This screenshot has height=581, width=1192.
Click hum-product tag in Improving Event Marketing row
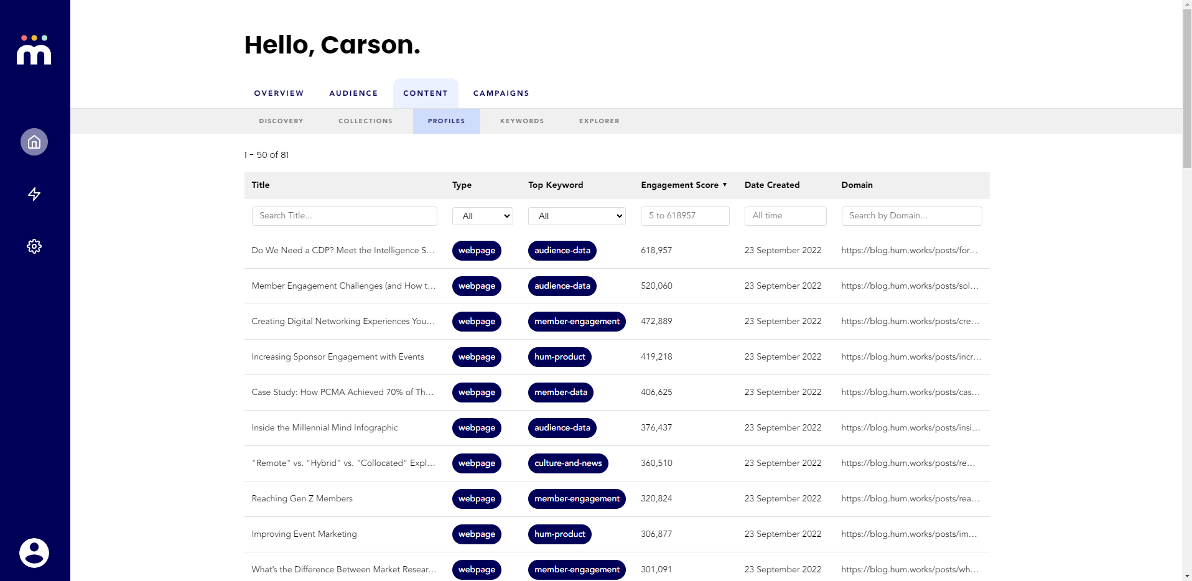(x=560, y=534)
